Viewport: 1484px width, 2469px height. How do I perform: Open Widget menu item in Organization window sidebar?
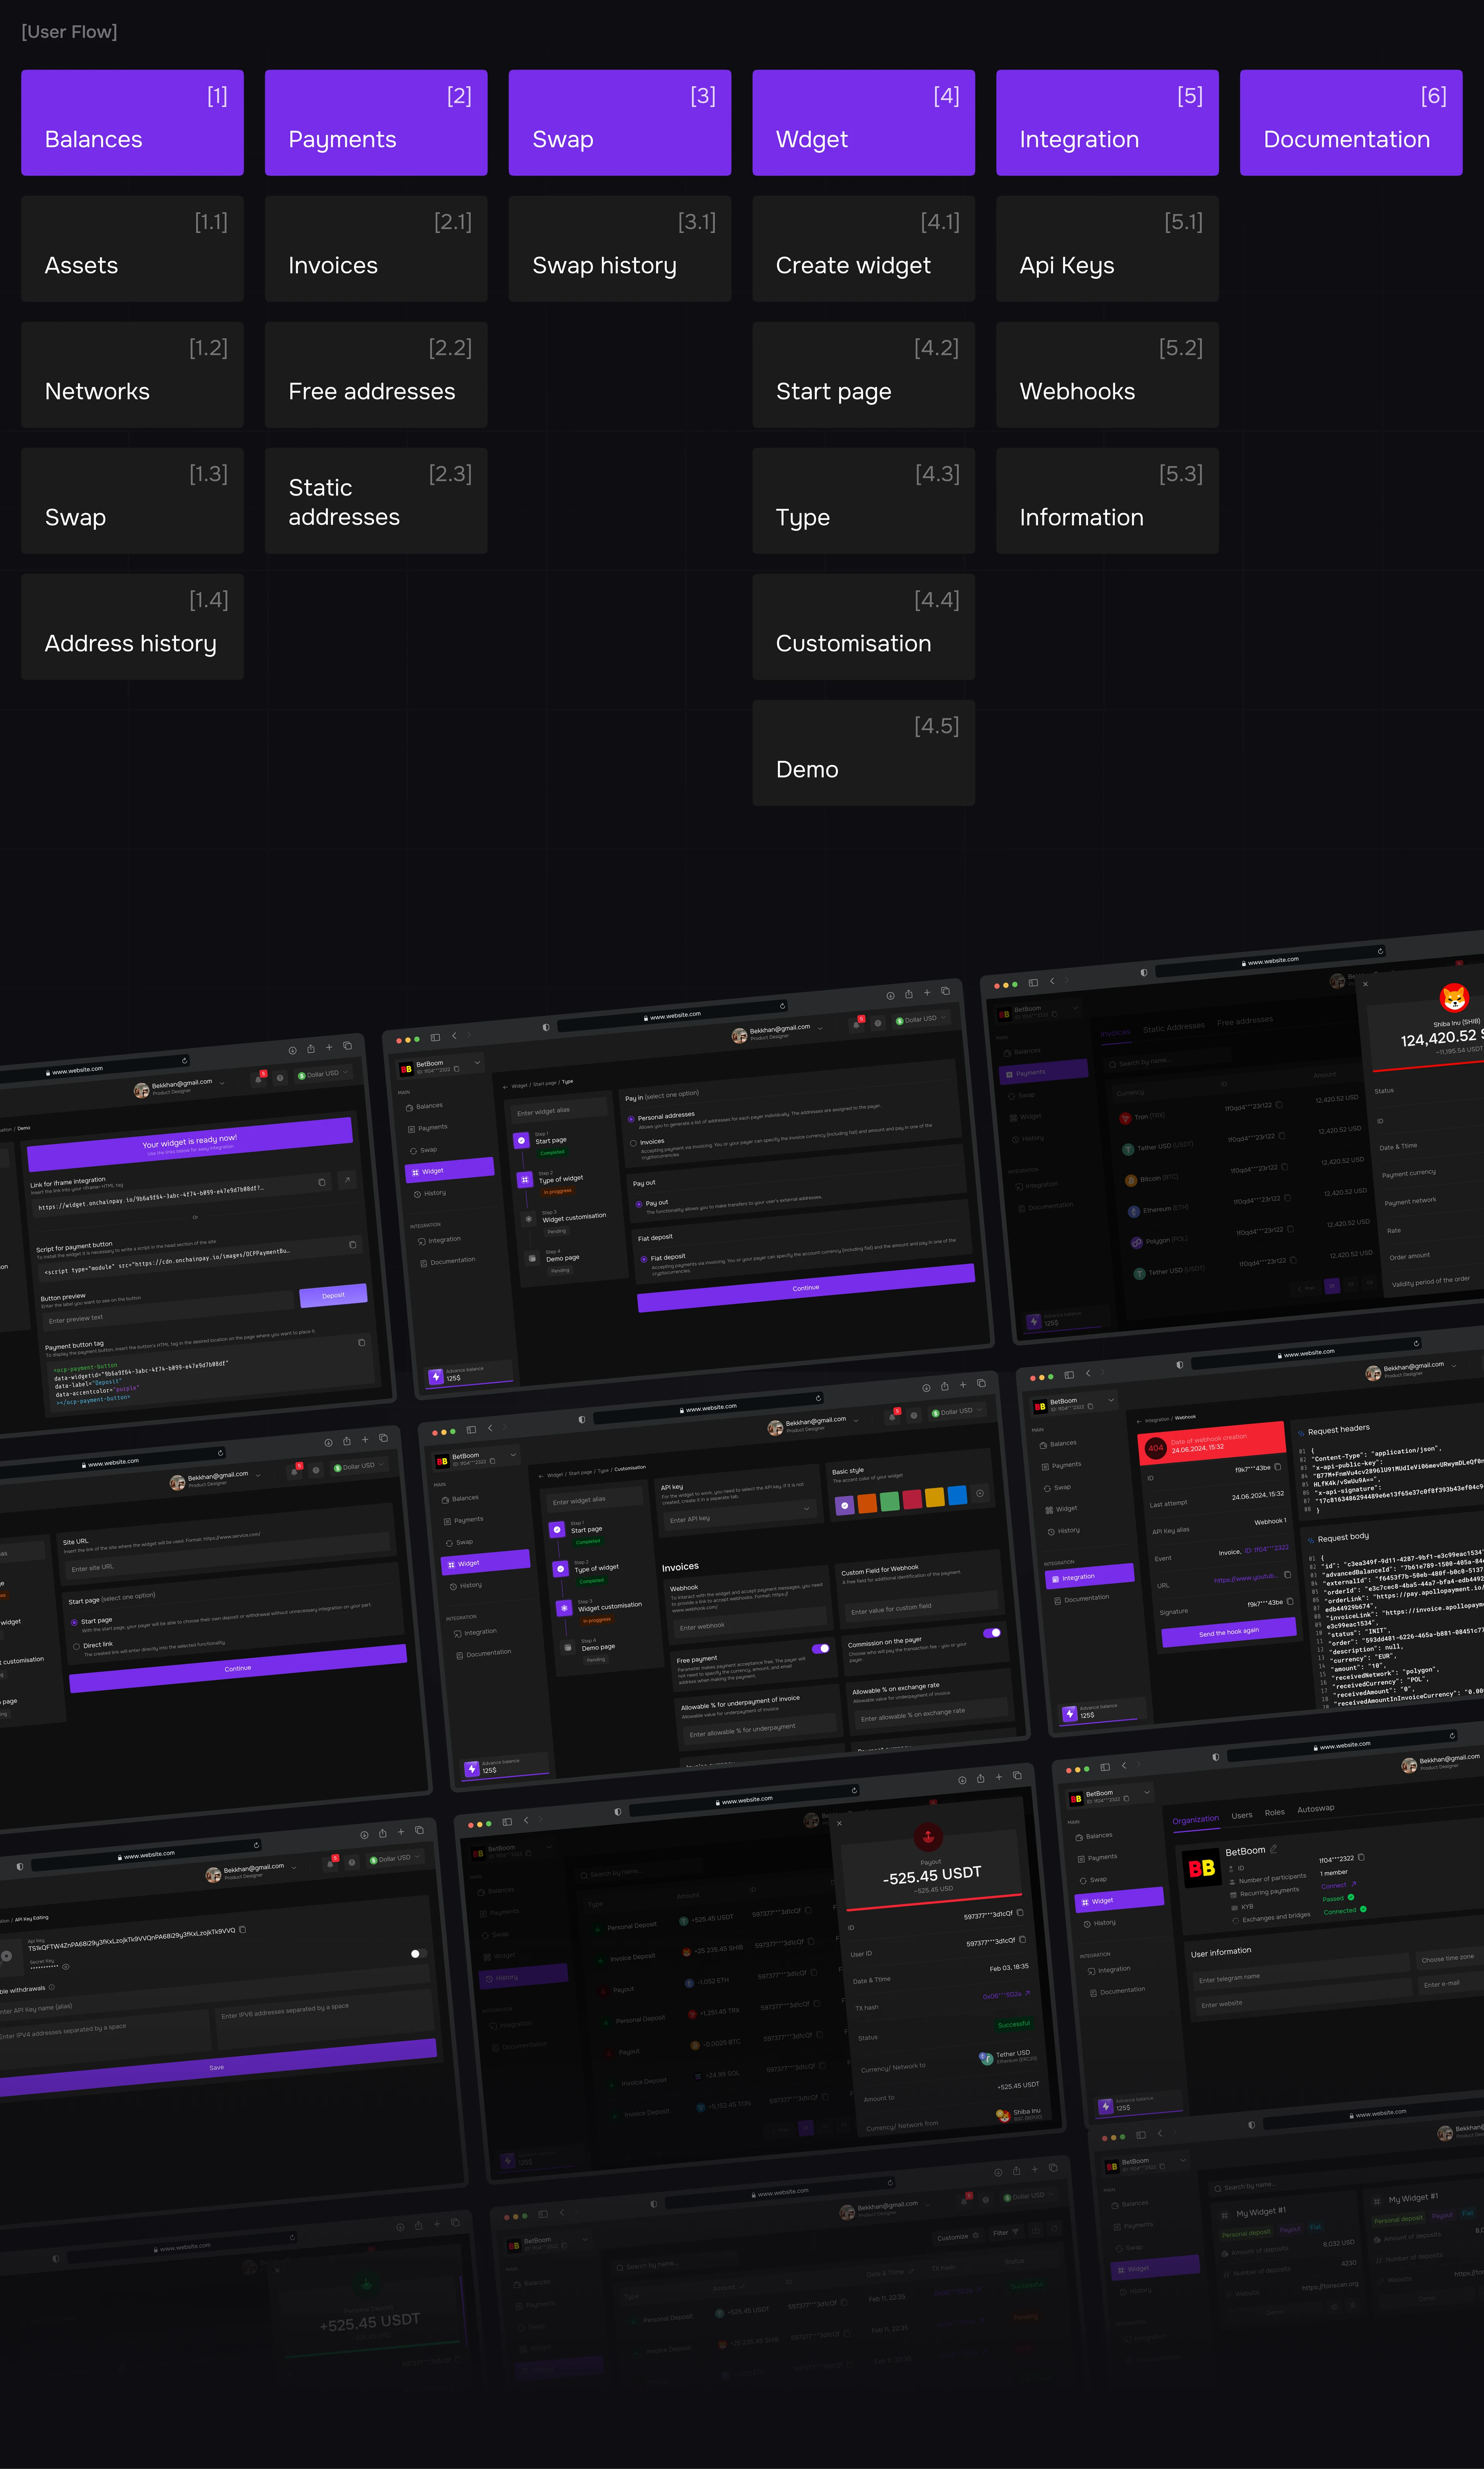1120,1900
